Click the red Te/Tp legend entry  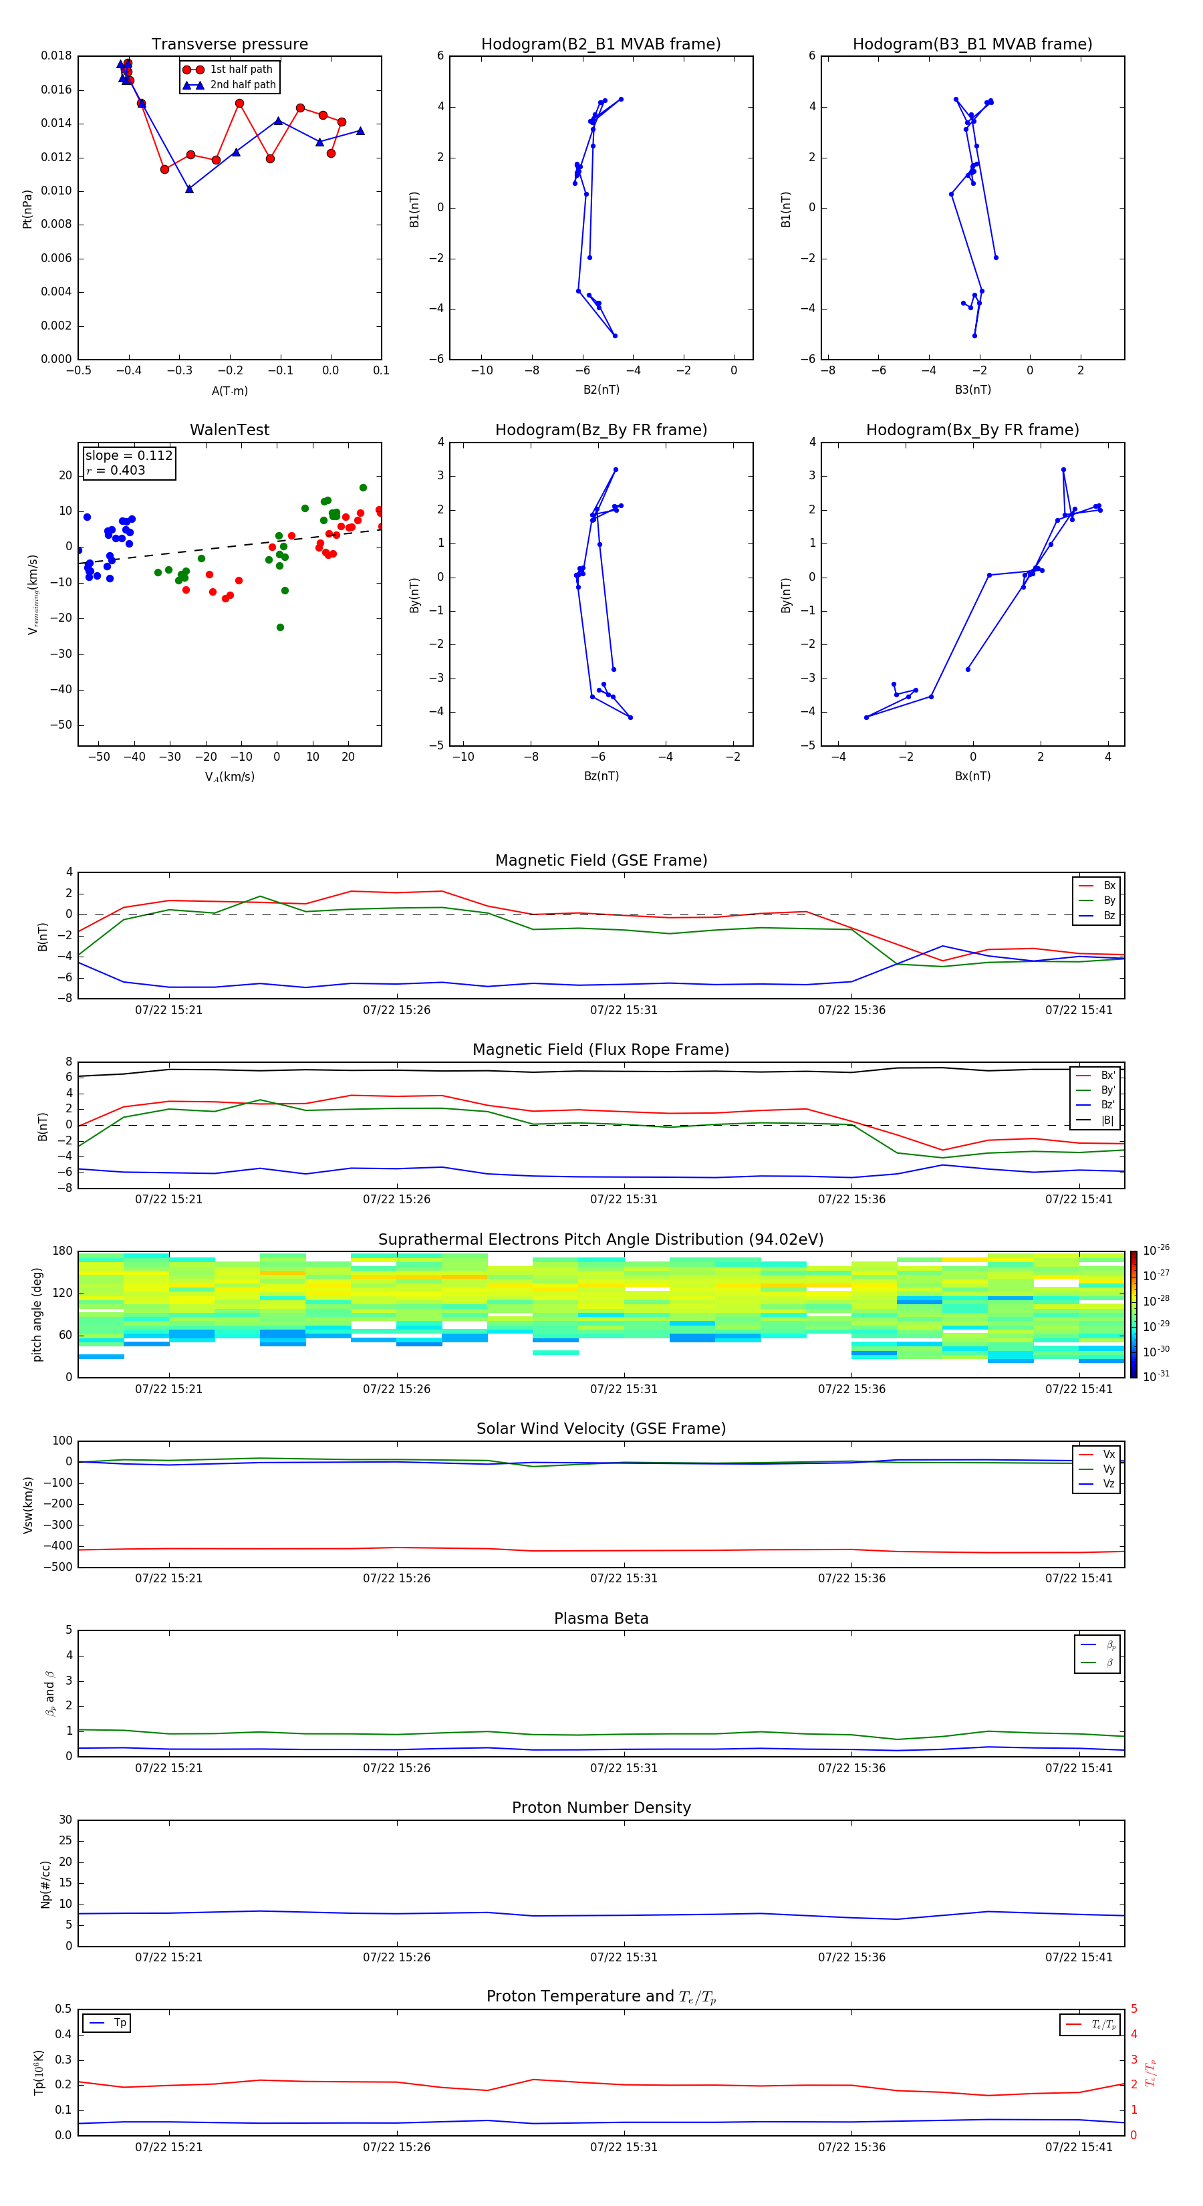[x=1091, y=2024]
